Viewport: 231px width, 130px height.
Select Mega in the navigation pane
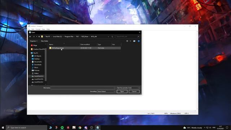[35, 45]
